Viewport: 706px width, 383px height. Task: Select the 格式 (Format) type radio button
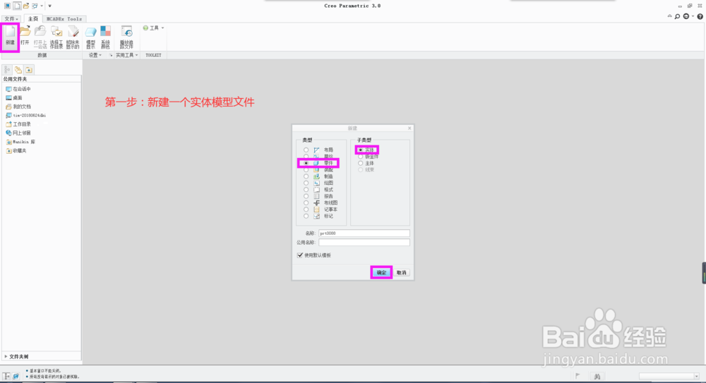point(306,190)
